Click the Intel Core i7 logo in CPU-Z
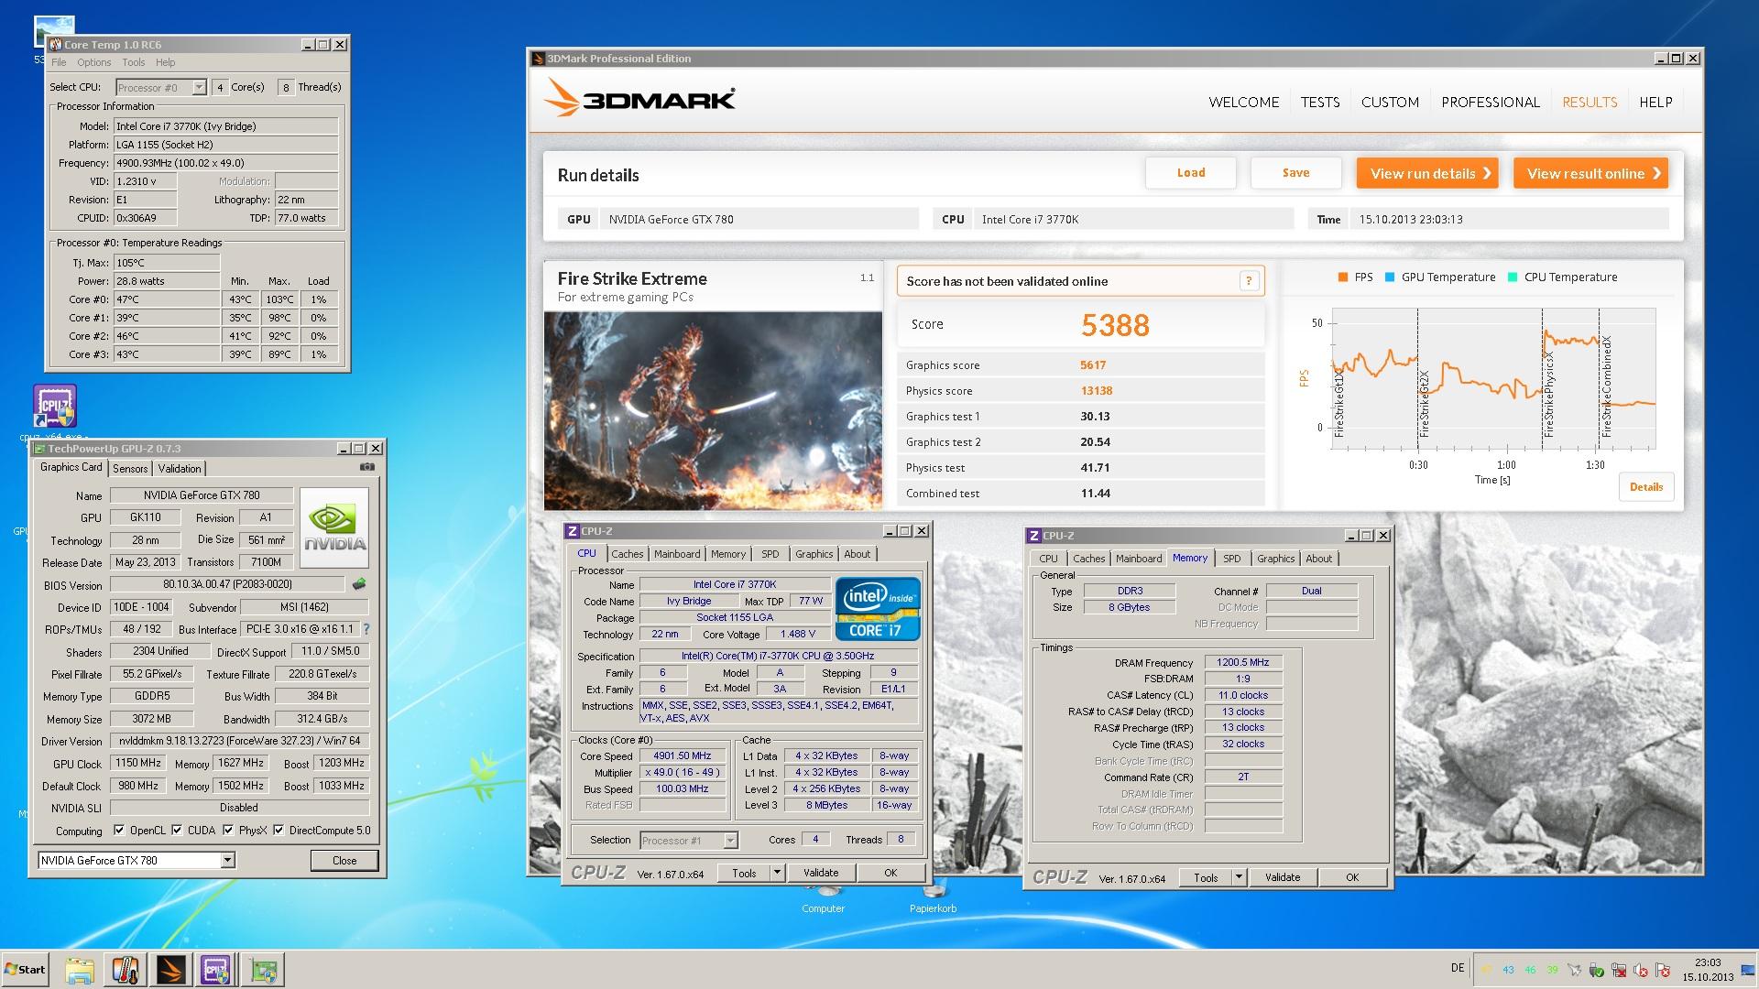1759x989 pixels. click(x=877, y=608)
